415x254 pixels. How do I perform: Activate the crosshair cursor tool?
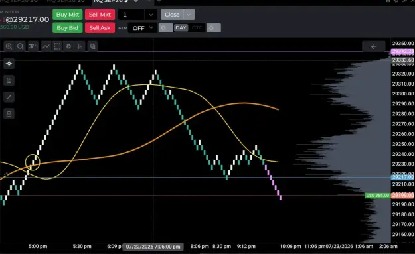(9, 64)
